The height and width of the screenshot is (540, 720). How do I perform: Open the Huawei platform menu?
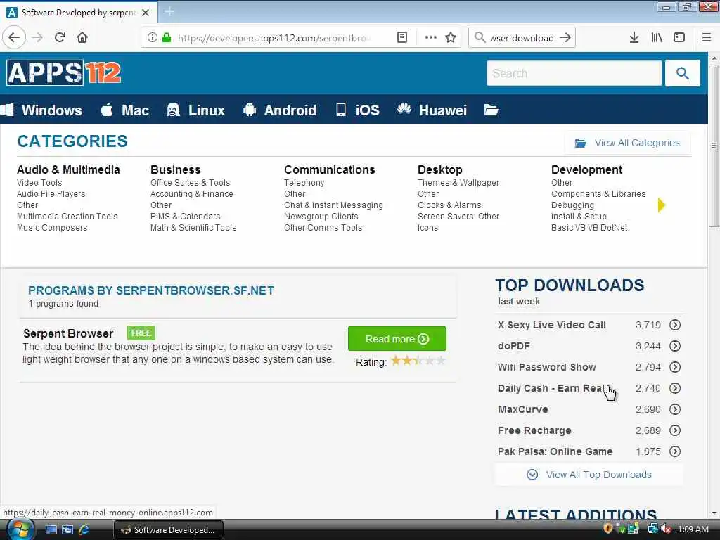432,110
